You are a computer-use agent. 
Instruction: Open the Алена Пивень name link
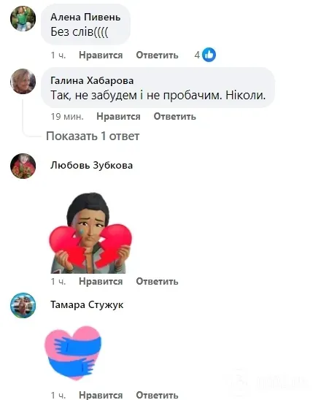85,17
